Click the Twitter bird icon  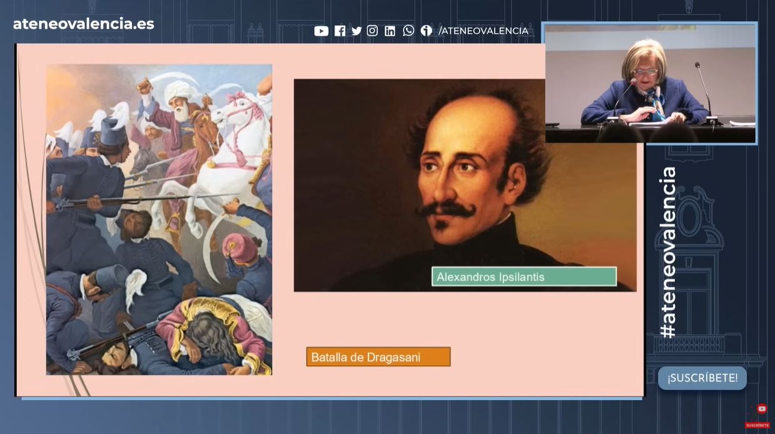(x=357, y=31)
